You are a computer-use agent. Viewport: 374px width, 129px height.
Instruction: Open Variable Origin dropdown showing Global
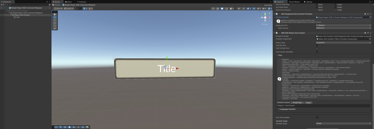(x=344, y=123)
